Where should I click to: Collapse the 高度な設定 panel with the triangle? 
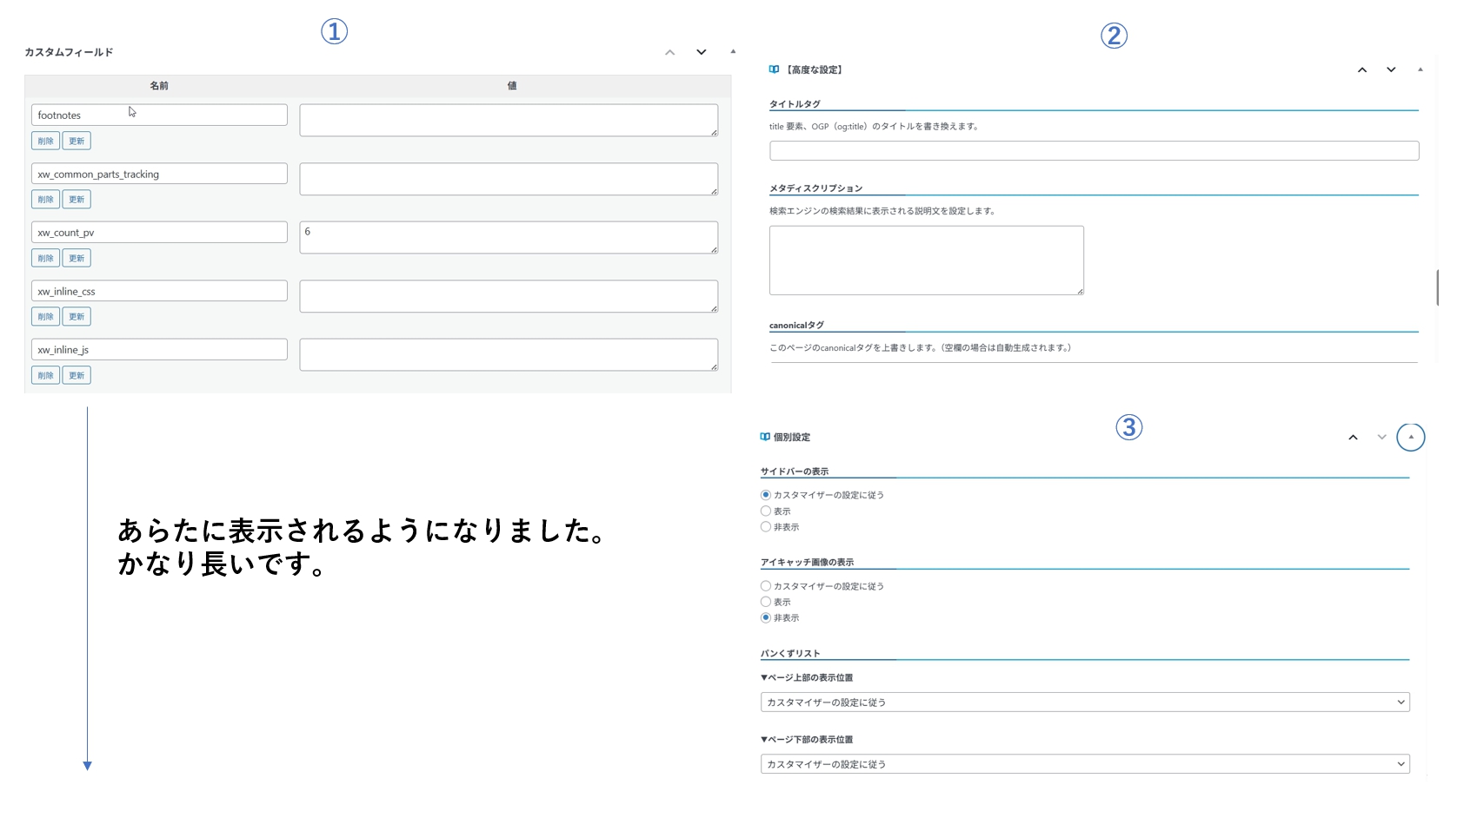pyautogui.click(x=1421, y=69)
